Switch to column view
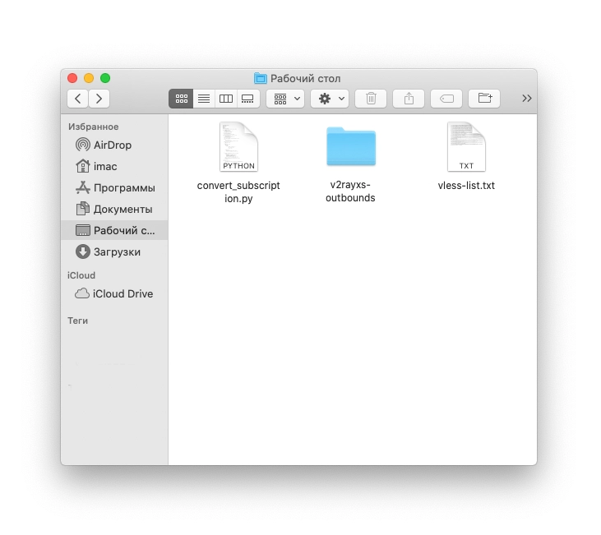The image size is (601, 535). (226, 99)
